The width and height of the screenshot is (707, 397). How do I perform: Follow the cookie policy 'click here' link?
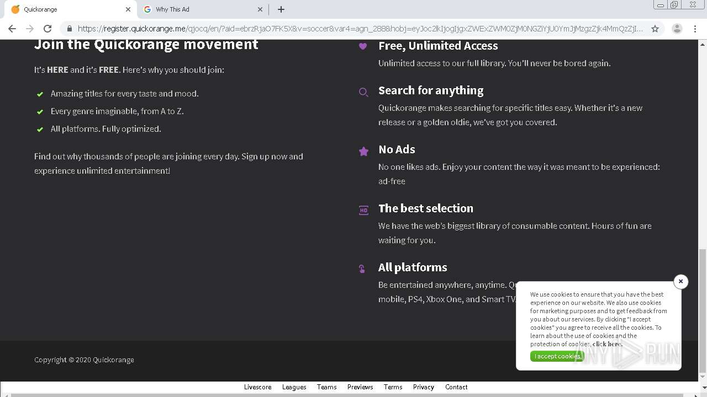[x=607, y=344]
